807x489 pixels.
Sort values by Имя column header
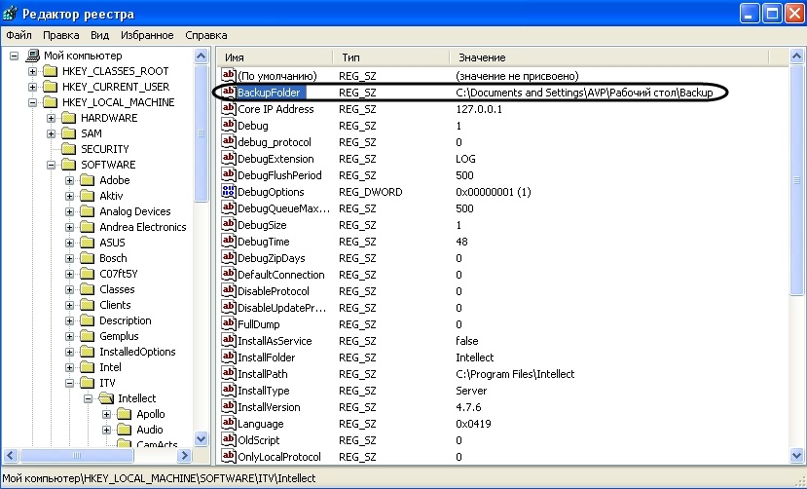[x=273, y=57]
